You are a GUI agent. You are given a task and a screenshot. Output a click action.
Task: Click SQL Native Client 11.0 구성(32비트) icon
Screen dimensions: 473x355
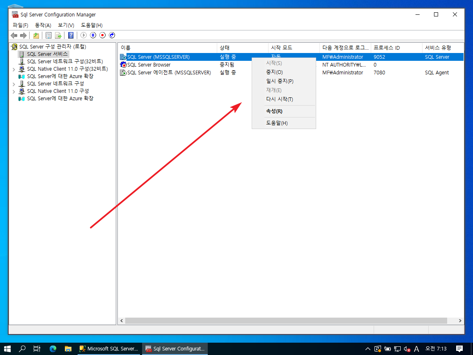[21, 69]
